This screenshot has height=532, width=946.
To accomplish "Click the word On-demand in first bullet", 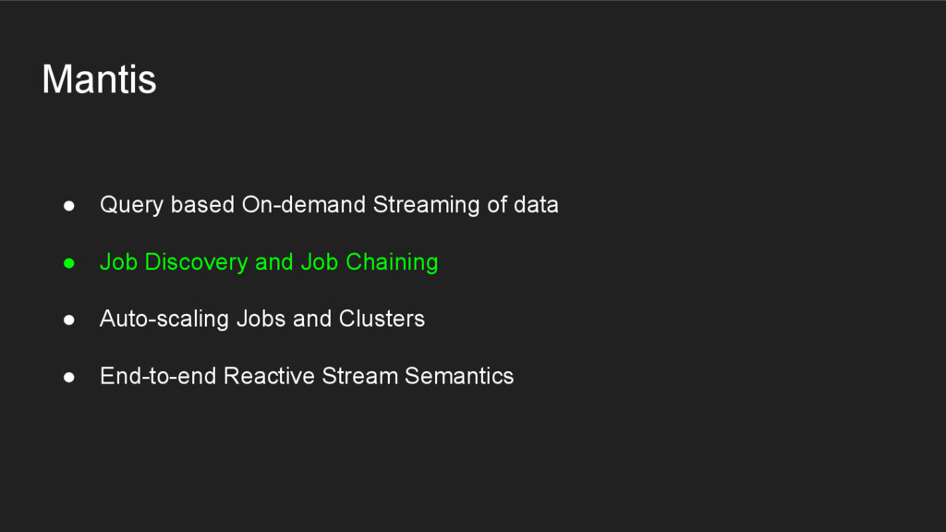I will (x=304, y=204).
